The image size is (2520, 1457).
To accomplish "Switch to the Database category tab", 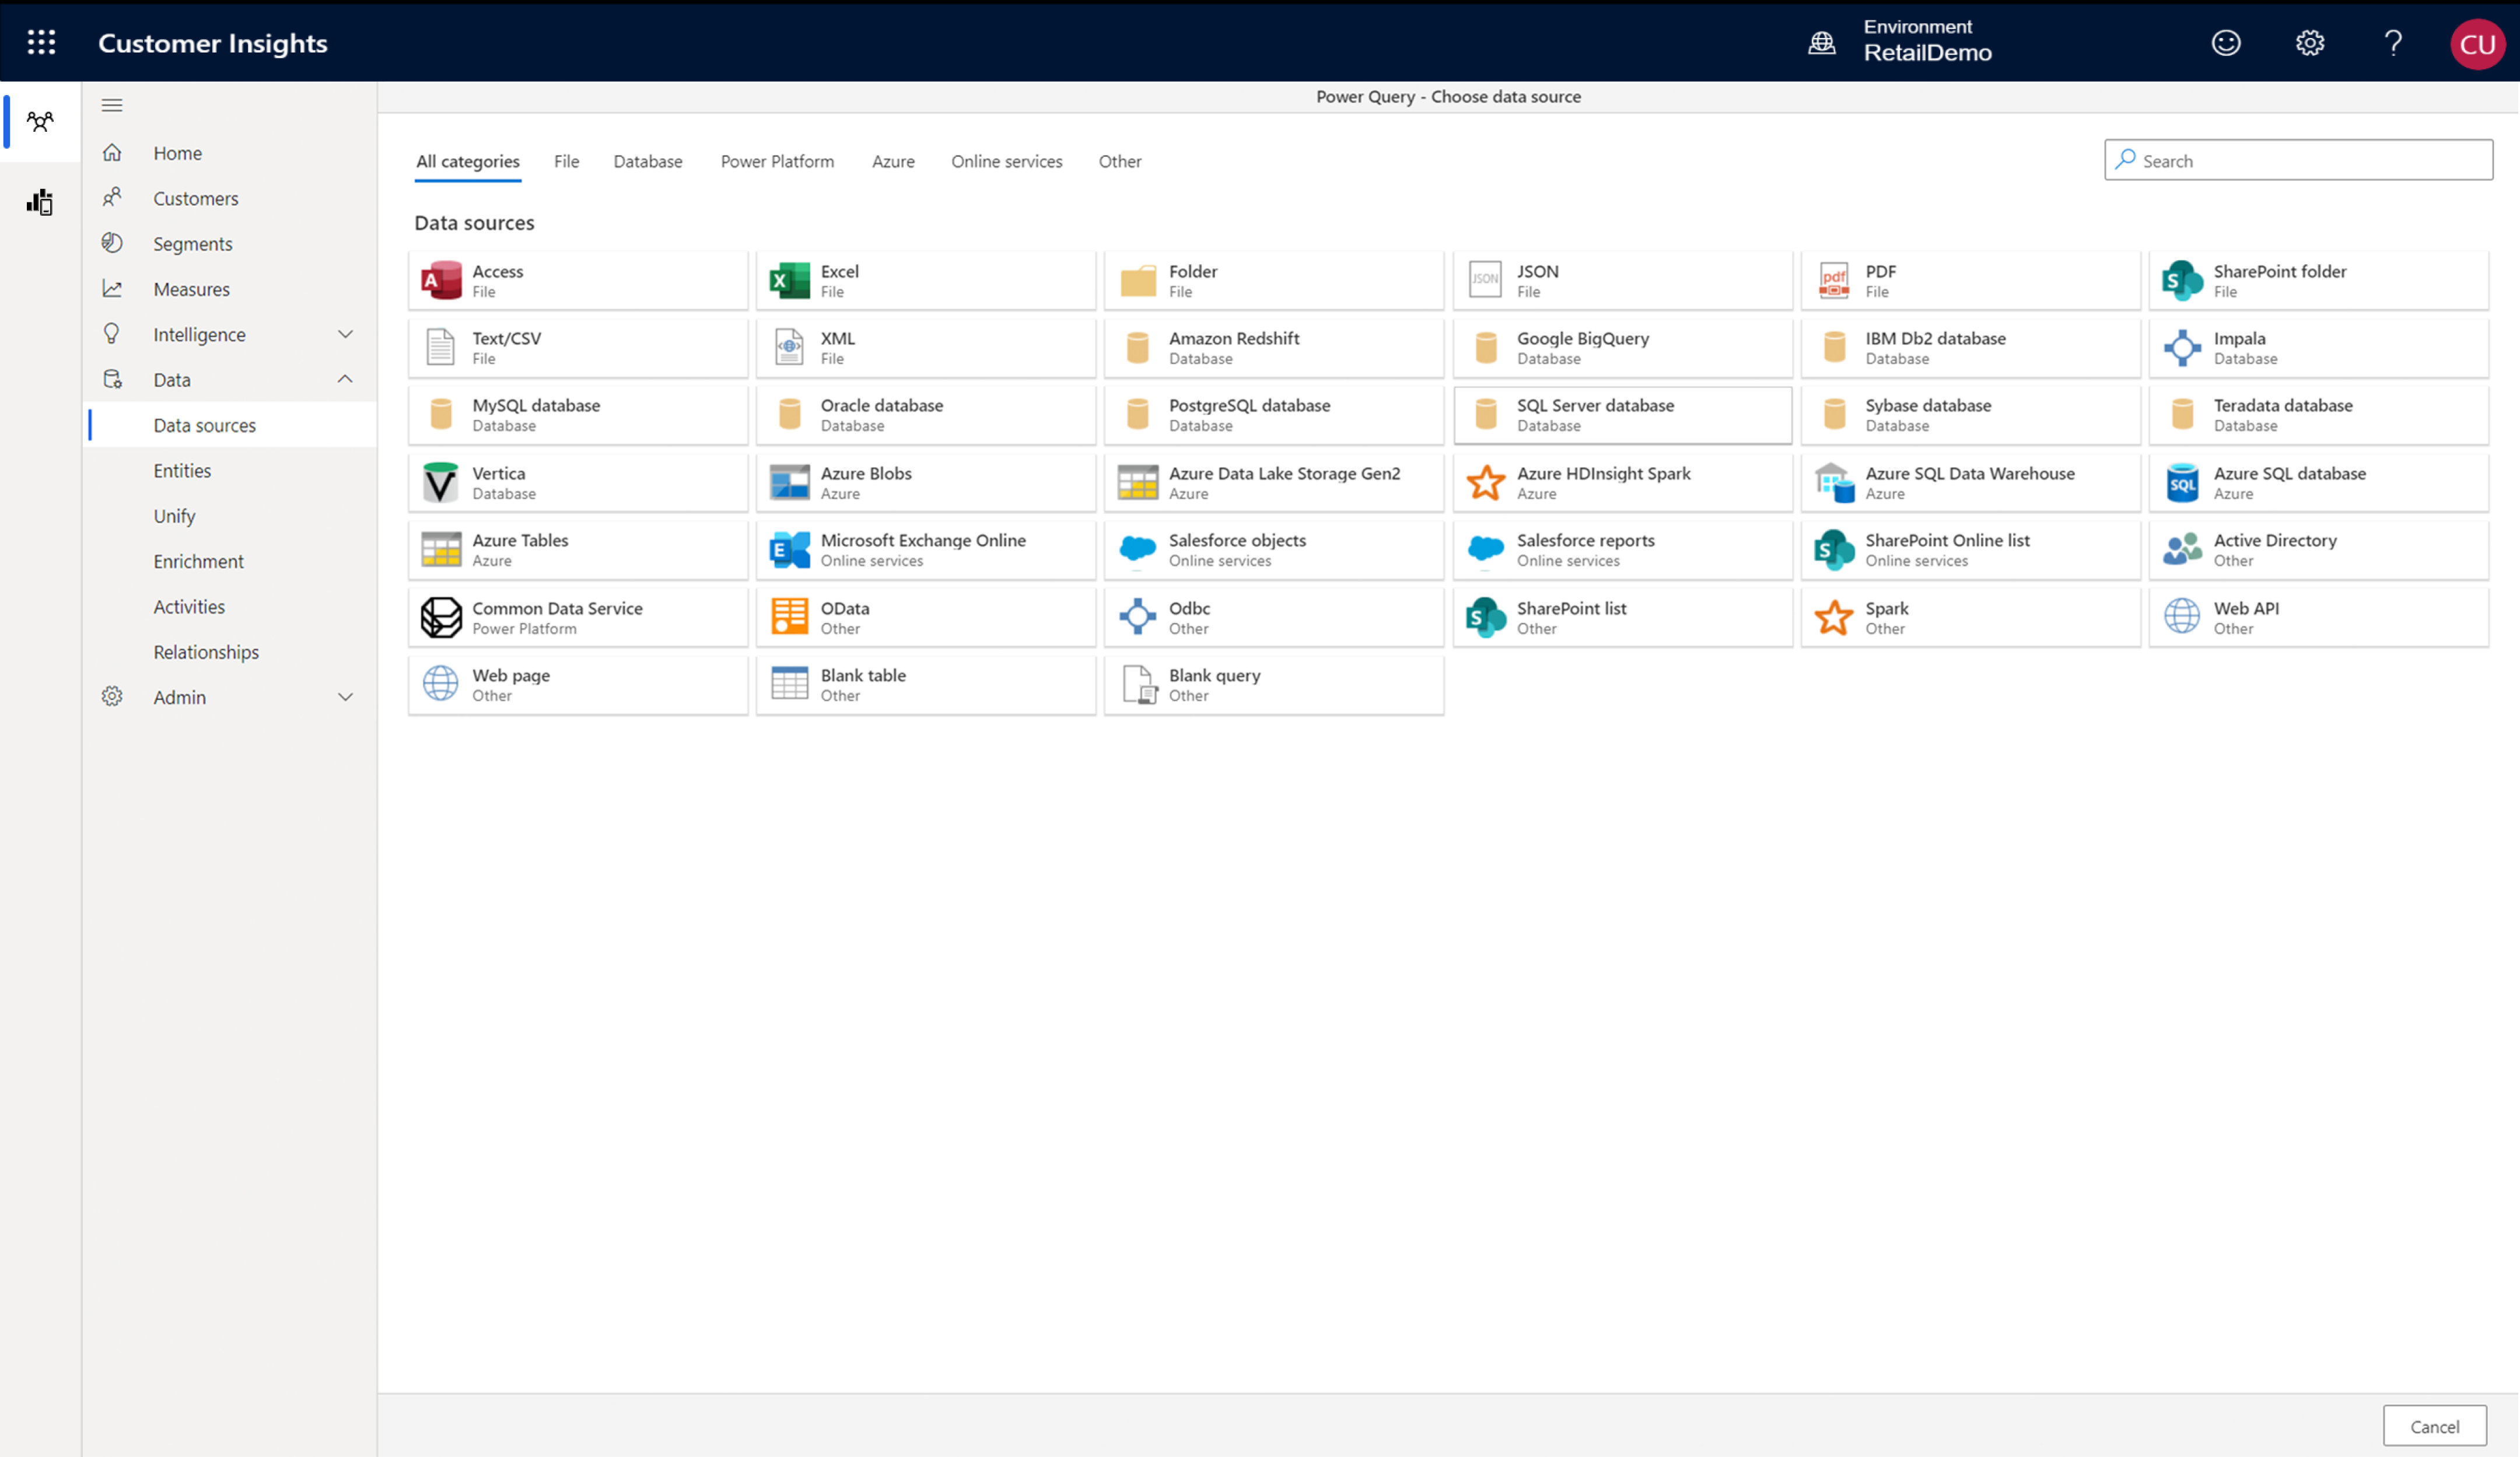I will click(x=648, y=161).
